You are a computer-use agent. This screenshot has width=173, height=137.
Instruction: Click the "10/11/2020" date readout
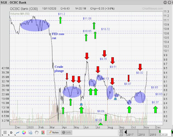(x=49, y=8)
